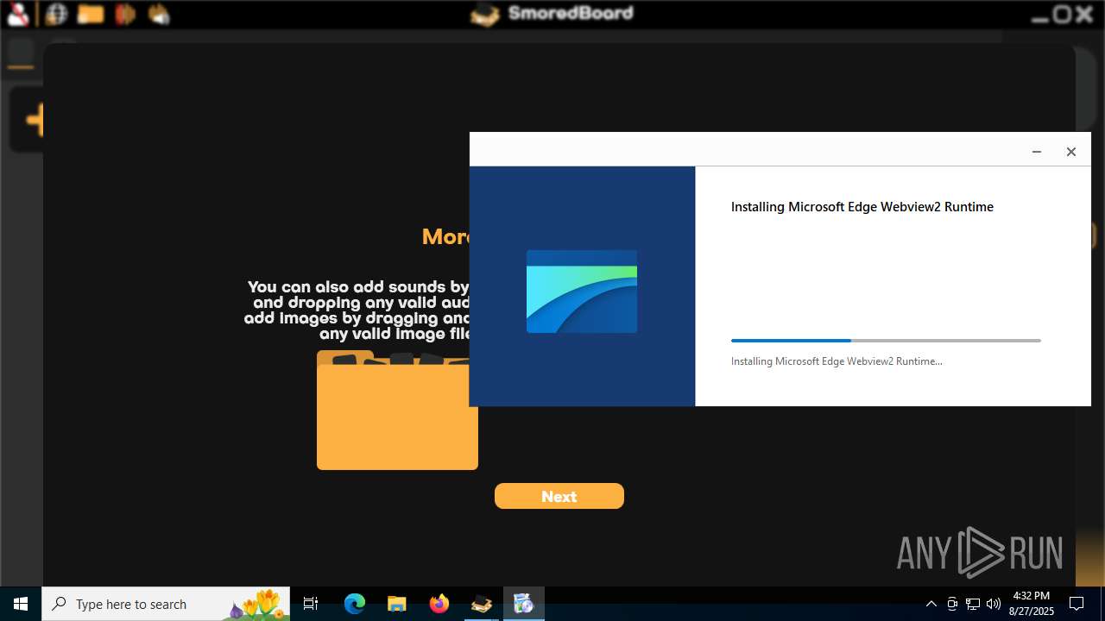Launch Firefox from taskbar
Image resolution: width=1105 pixels, height=621 pixels.
click(439, 604)
